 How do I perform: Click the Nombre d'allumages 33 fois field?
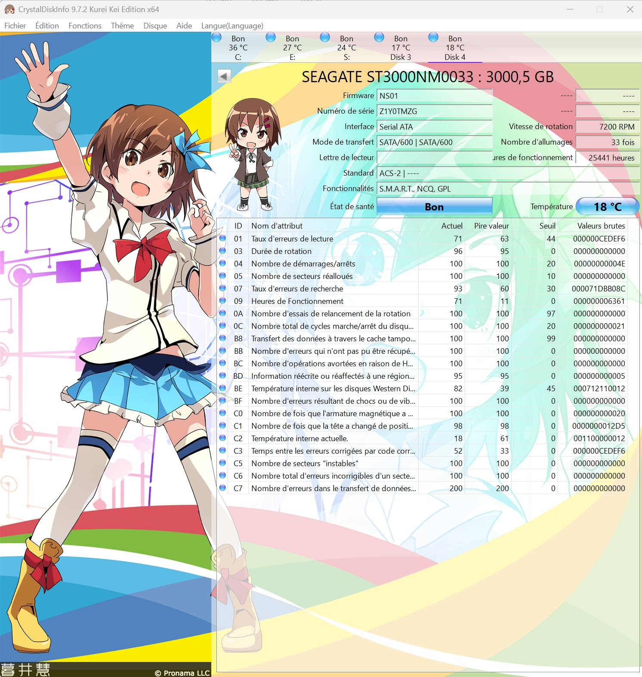point(607,142)
